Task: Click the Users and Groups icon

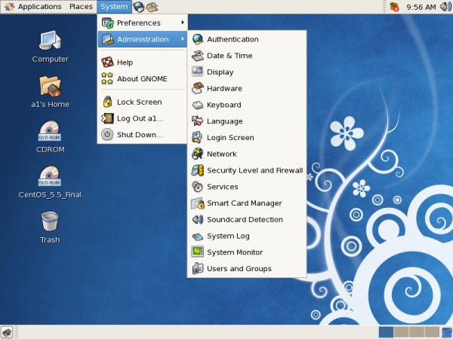Action: pos(198,268)
